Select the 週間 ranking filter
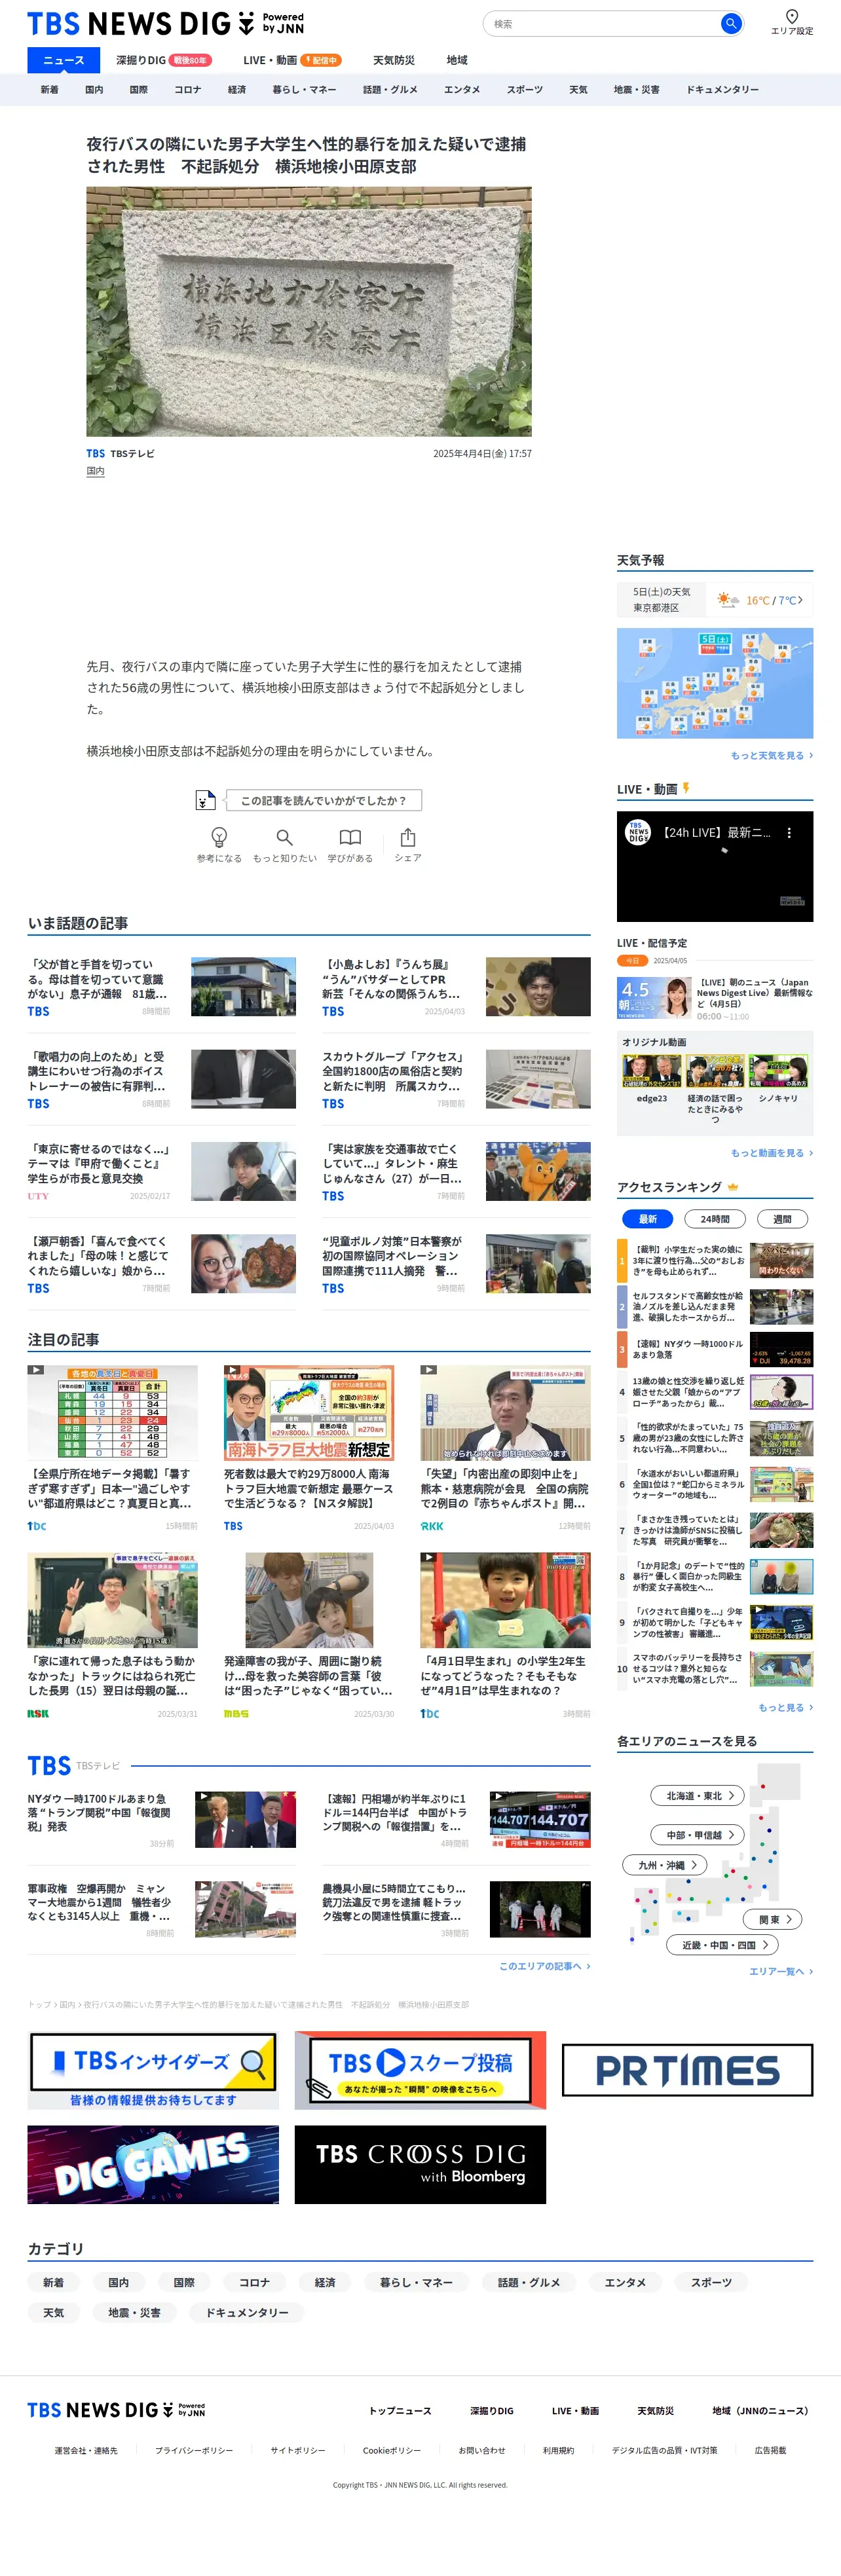Viewport: 841px width, 2576px height. coord(782,1219)
